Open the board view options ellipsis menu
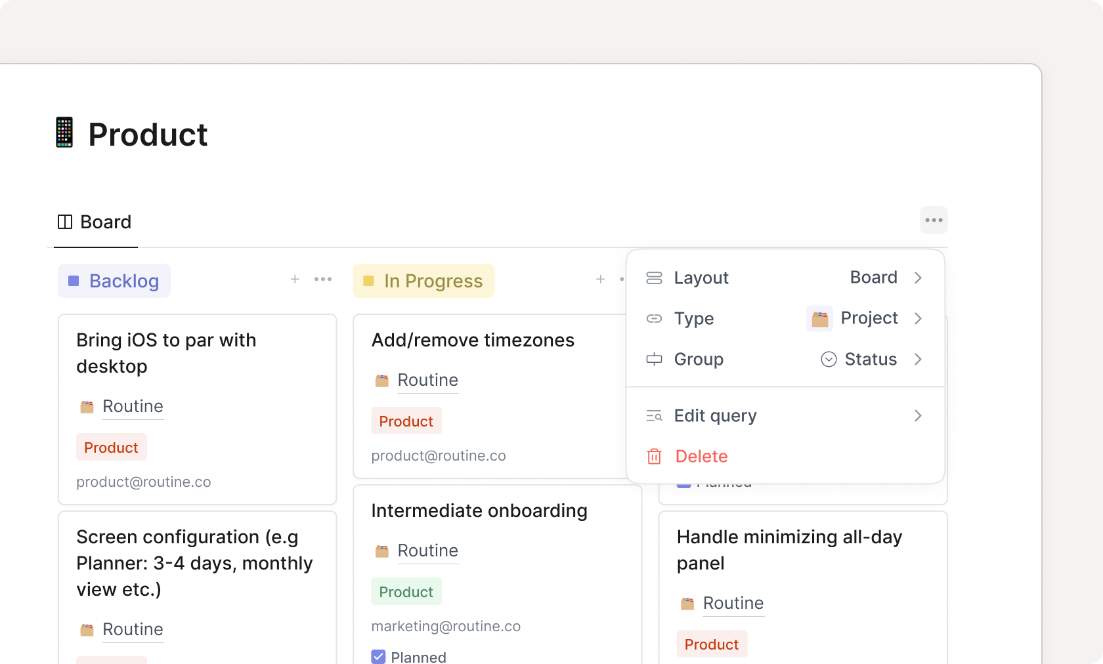 tap(934, 220)
